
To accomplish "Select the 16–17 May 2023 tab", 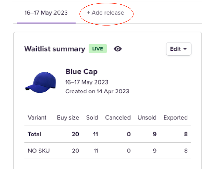I will coord(46,13).
